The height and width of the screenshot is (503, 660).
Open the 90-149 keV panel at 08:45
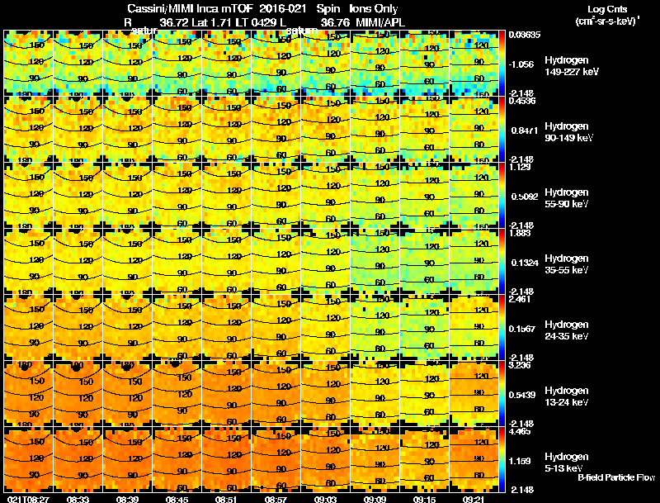(177, 130)
